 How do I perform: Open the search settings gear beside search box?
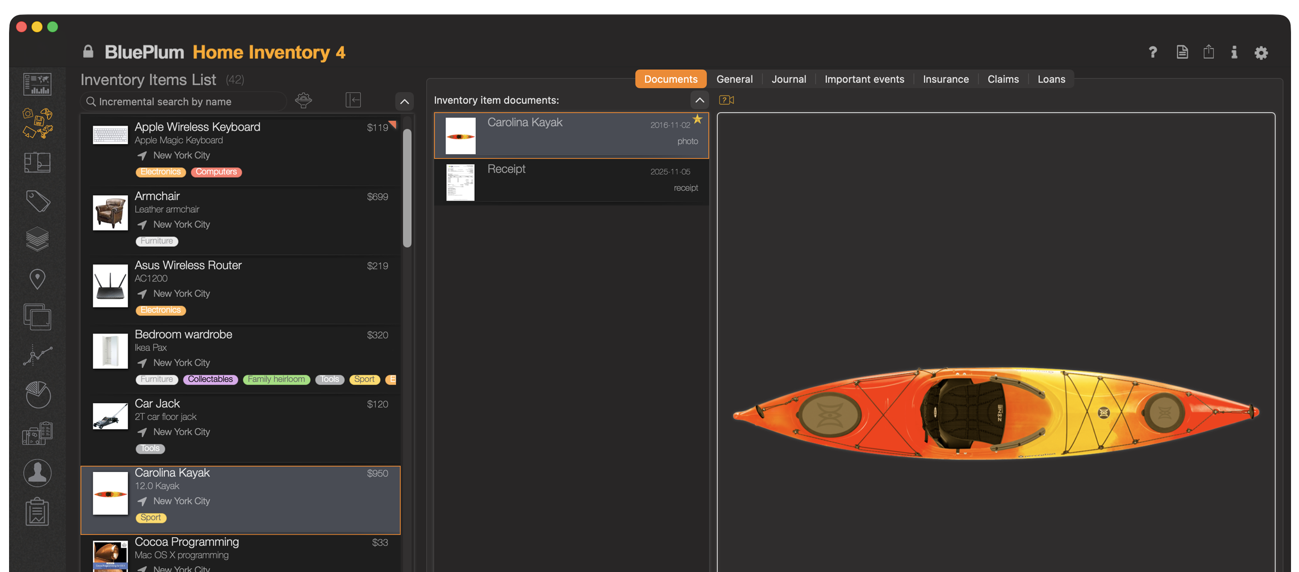[x=303, y=100]
